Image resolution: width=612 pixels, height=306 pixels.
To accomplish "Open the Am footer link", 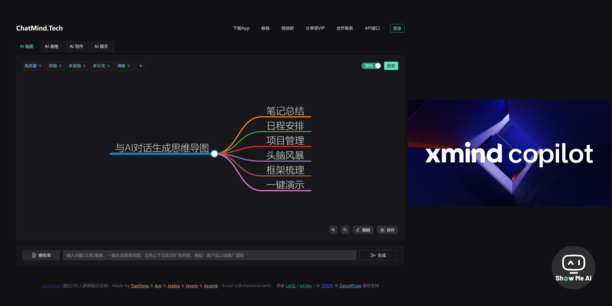I will [x=158, y=286].
